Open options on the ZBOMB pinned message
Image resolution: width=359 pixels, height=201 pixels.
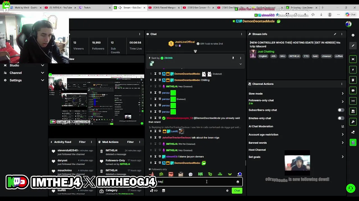(240, 58)
